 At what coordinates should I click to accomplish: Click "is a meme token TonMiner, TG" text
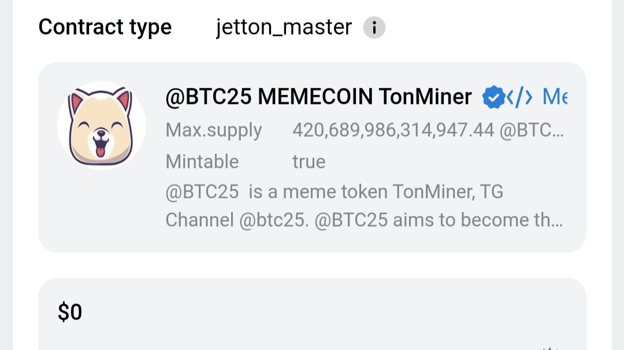point(376,192)
